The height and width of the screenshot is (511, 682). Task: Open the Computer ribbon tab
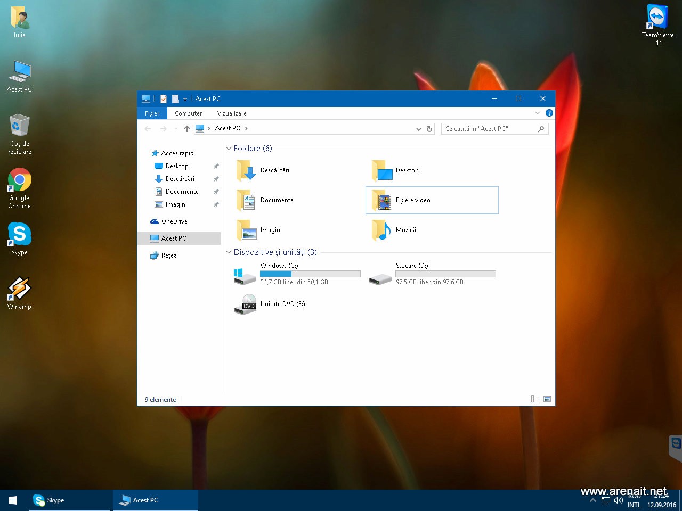tap(188, 113)
